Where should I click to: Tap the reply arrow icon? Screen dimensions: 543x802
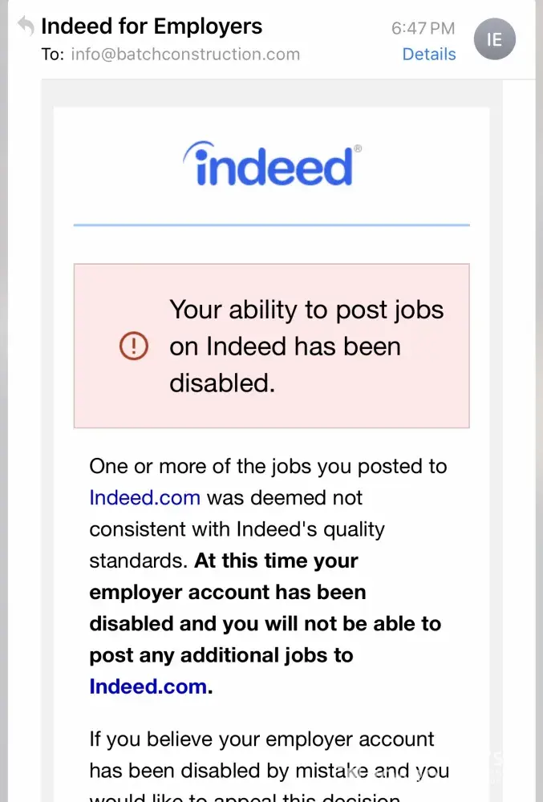(x=26, y=26)
